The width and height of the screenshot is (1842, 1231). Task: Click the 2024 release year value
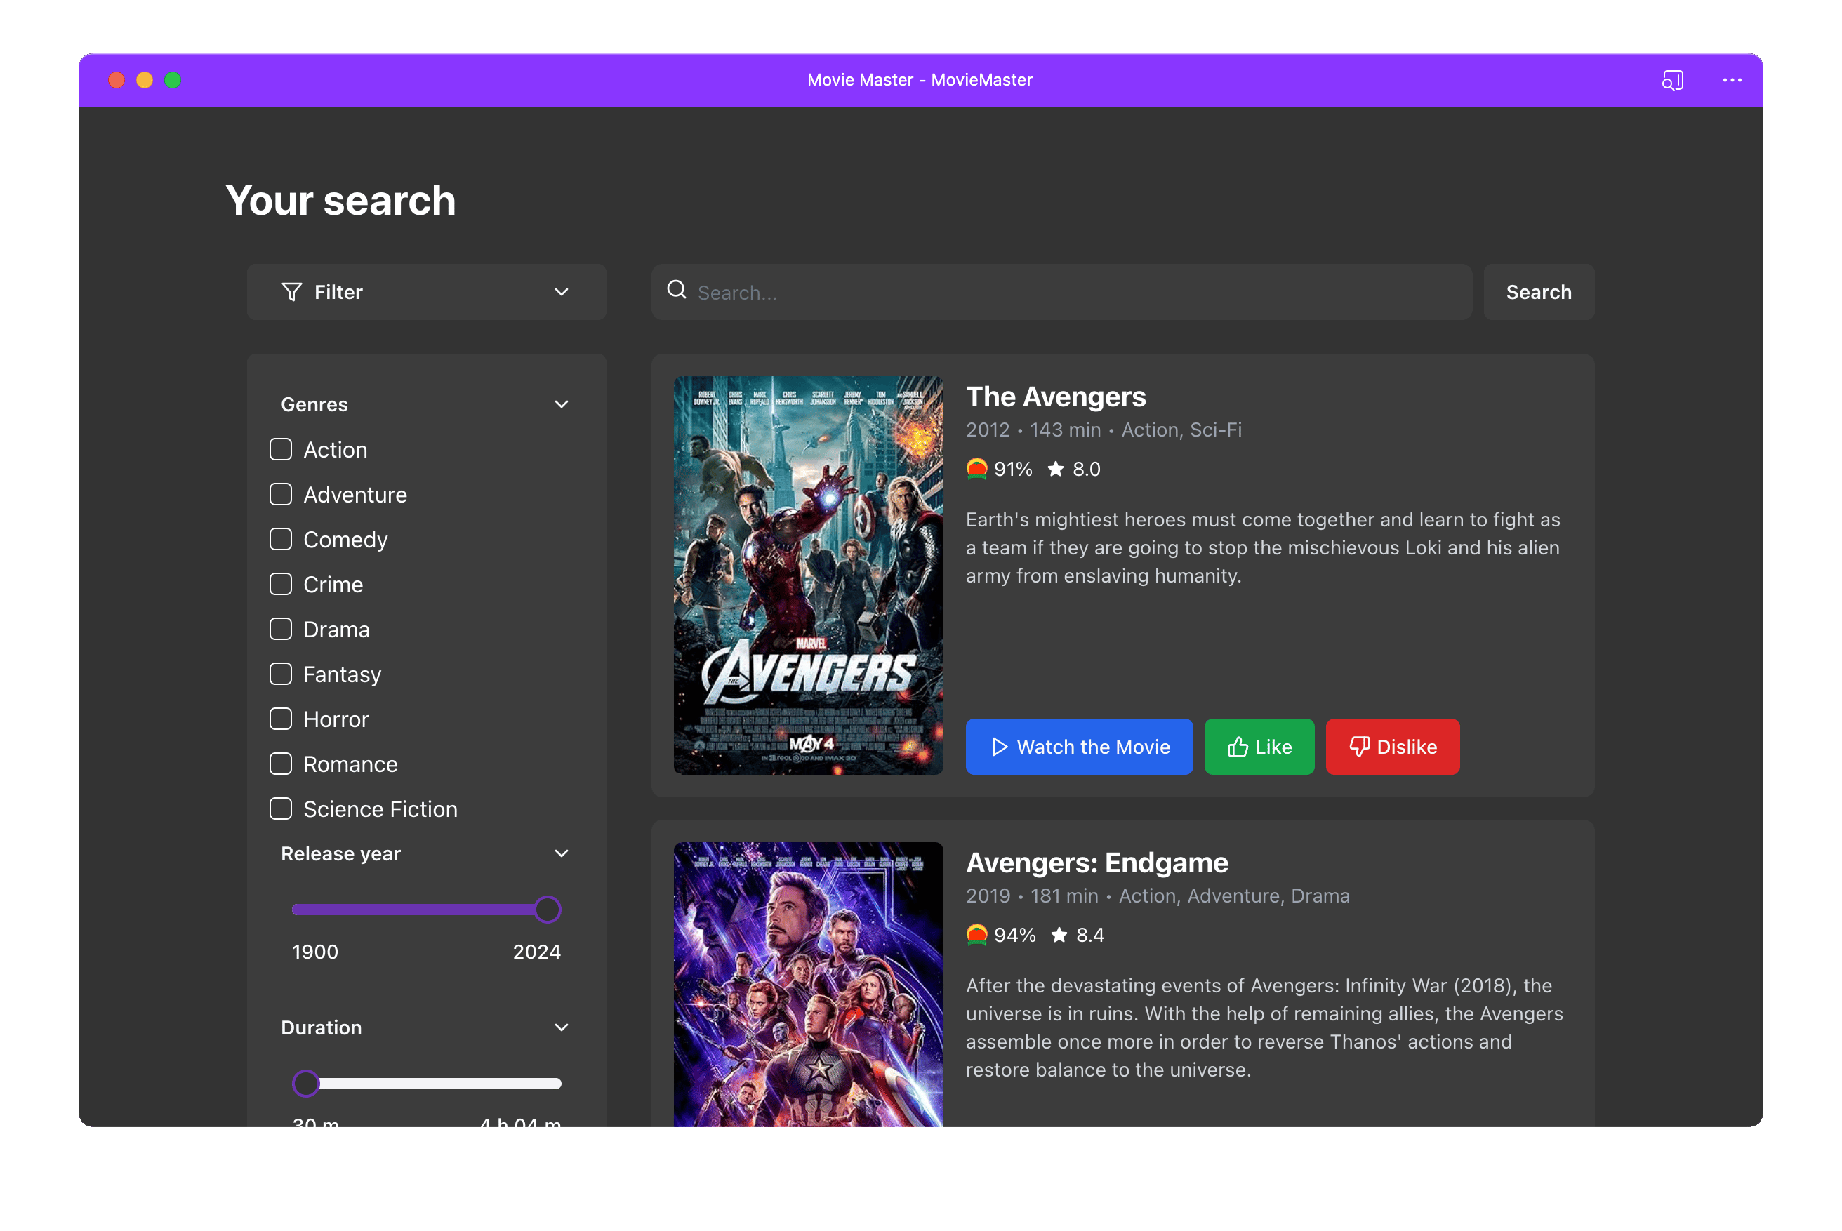click(537, 952)
